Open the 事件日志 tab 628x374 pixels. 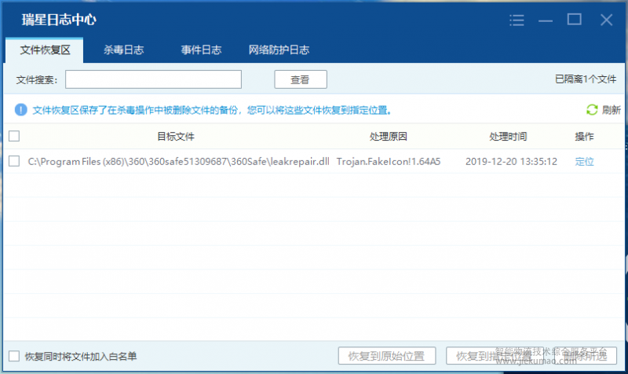tap(201, 50)
